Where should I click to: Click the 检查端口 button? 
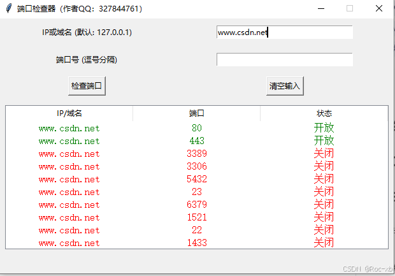87,86
